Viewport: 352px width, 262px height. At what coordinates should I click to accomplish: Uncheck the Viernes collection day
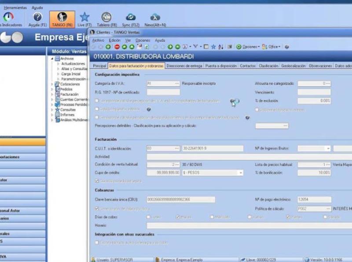coord(288,217)
